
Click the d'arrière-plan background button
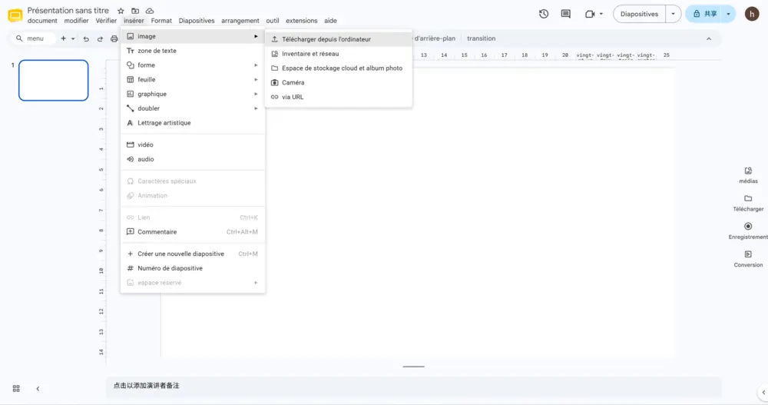(435, 38)
